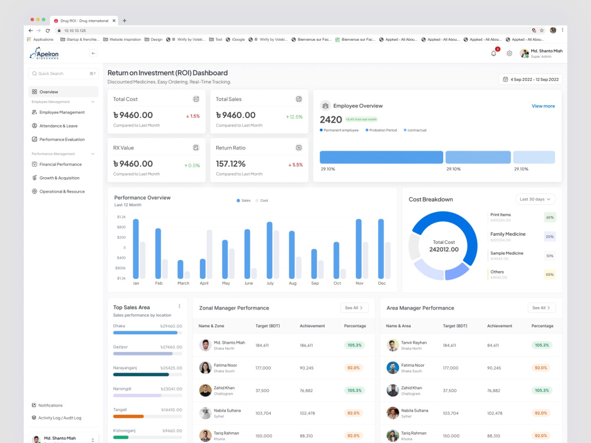
Task: Open the Md. Shanto Miah account menu
Action: click(x=541, y=54)
